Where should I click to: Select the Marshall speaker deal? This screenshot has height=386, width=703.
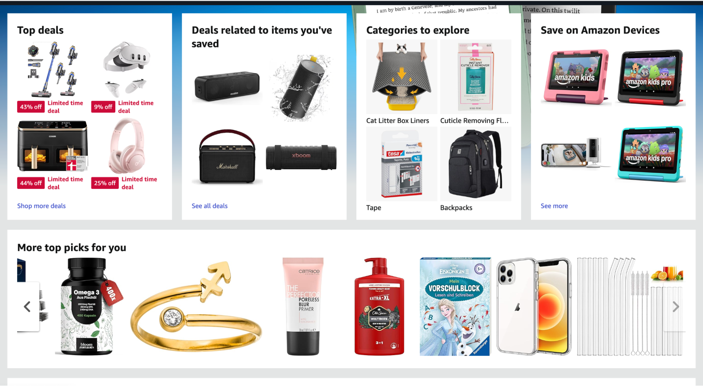click(x=227, y=157)
